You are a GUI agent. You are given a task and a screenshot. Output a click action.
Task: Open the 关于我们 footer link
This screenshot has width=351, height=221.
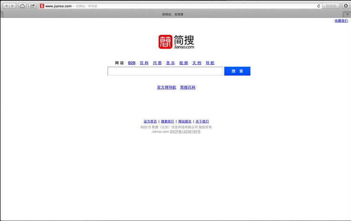[x=202, y=122]
